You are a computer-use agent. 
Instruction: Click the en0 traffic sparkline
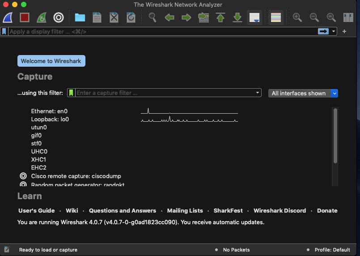(189, 111)
